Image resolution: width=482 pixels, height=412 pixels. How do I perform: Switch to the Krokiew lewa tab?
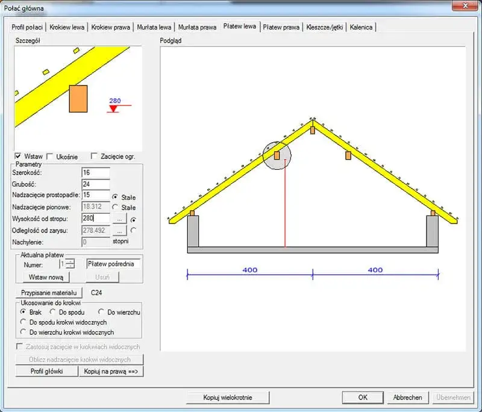[67, 27]
